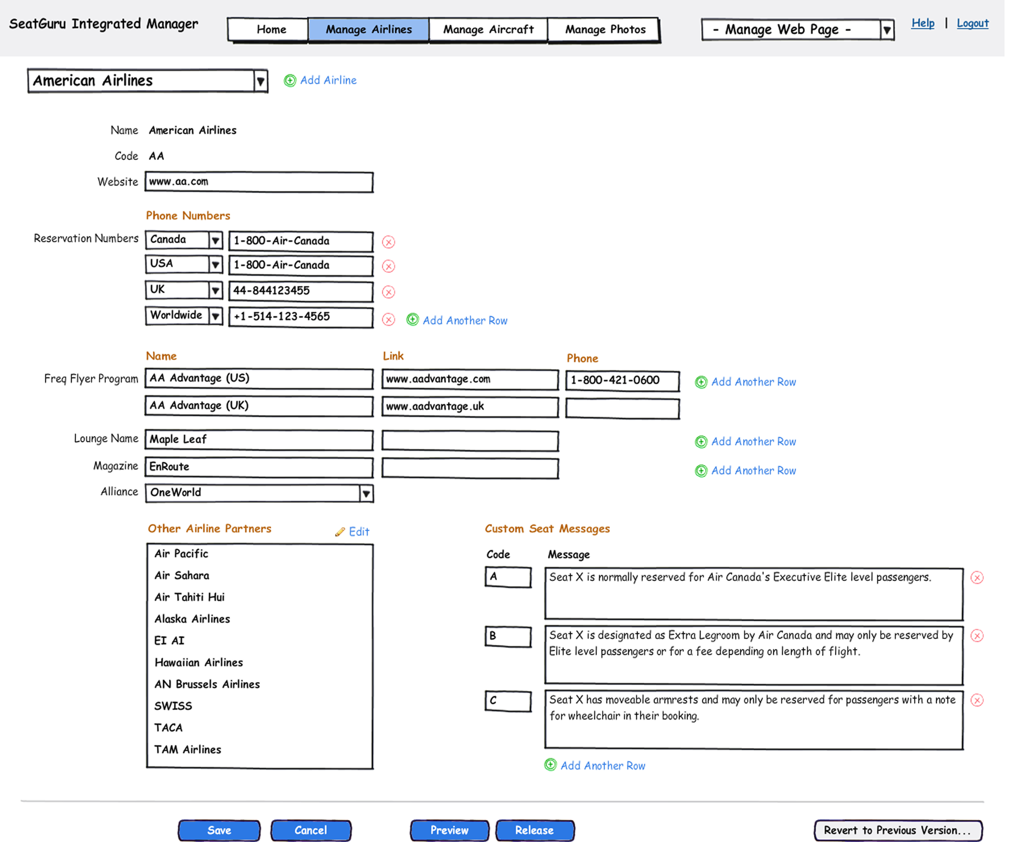This screenshot has height=842, width=1011.
Task: Delete the UK reservation number row
Action: [x=389, y=292]
